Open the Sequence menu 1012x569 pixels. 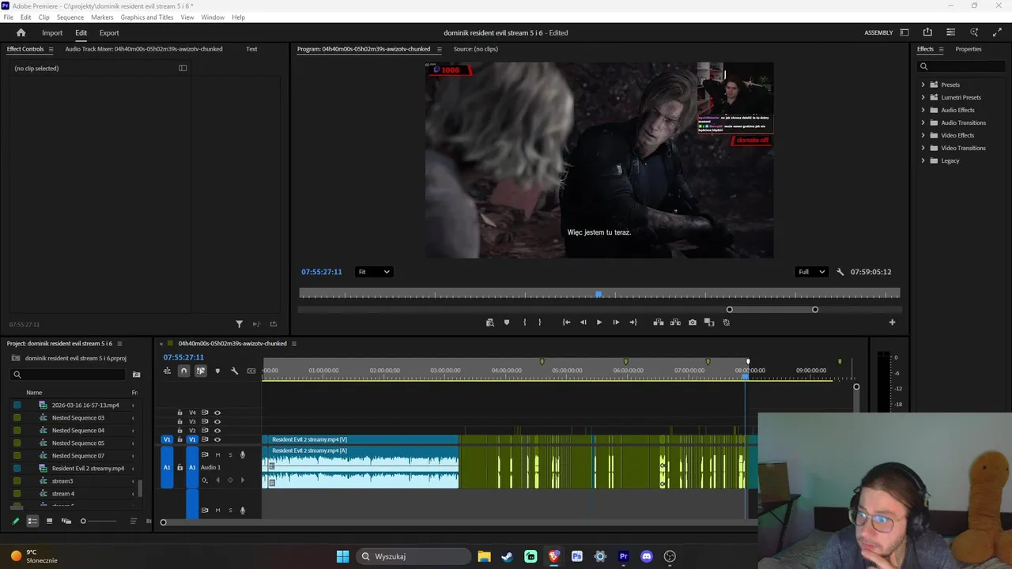70,17
